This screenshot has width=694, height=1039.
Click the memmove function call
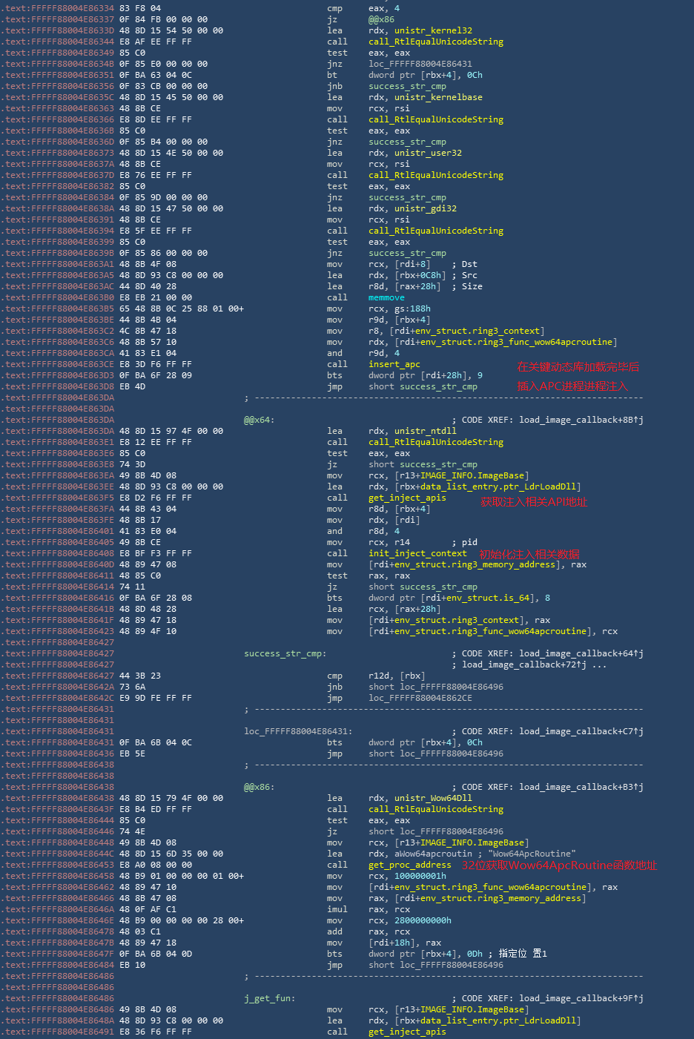(x=386, y=297)
